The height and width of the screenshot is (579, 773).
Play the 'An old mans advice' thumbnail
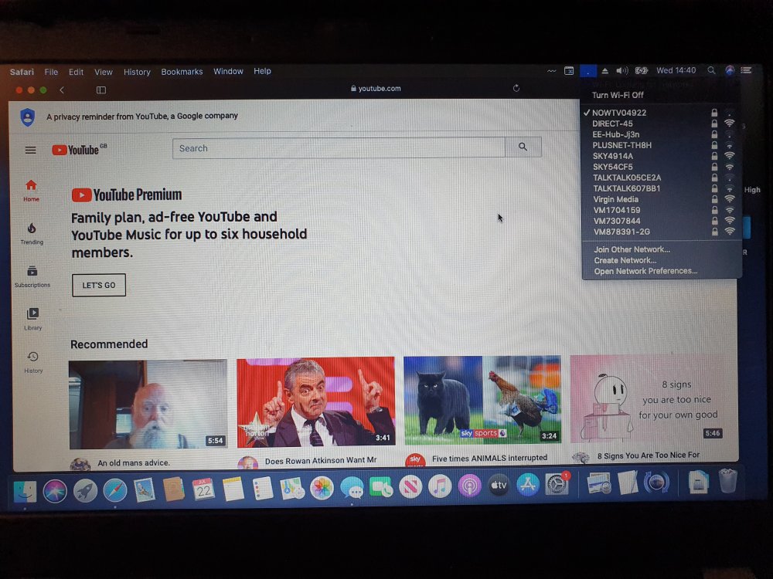(148, 405)
